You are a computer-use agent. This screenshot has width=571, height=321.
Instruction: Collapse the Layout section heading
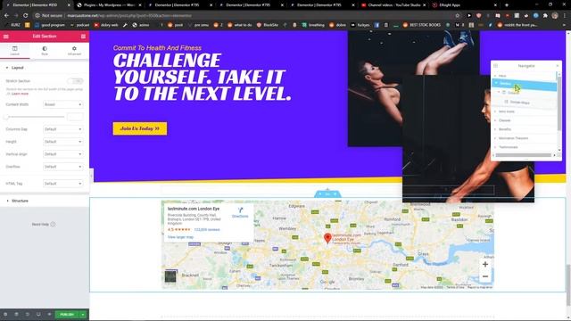[x=45, y=68]
